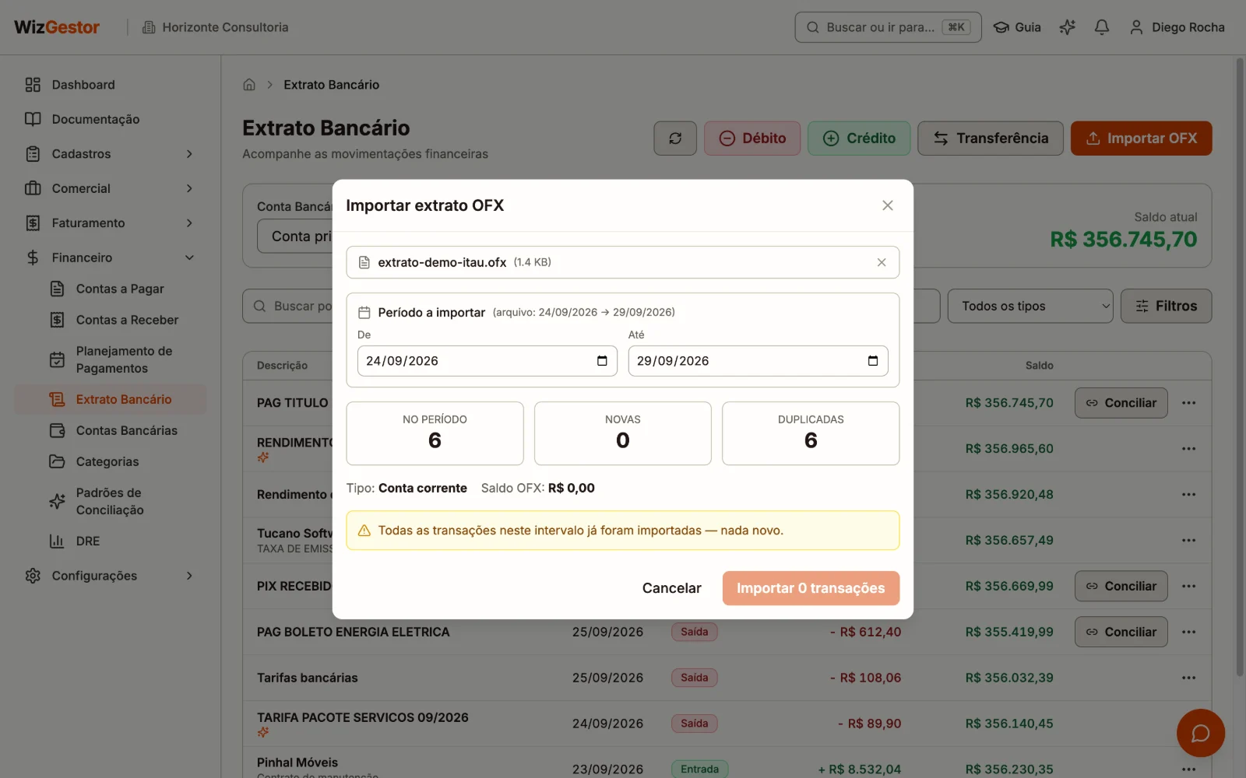Remove the extrato-demo-itau.ofx file

pos(882,262)
